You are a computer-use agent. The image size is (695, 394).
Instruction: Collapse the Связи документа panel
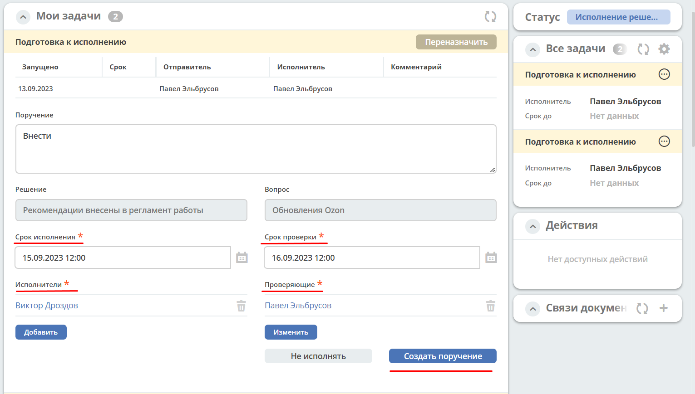pyautogui.click(x=533, y=309)
